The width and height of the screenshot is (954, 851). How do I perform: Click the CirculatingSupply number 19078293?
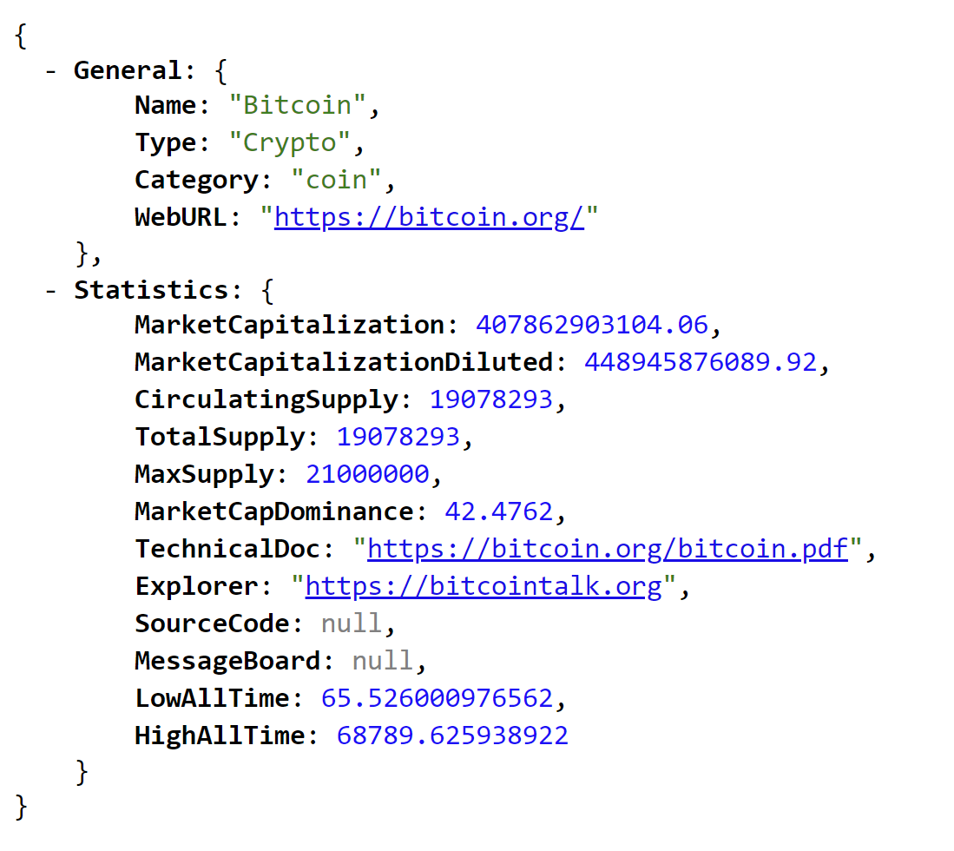pos(491,400)
